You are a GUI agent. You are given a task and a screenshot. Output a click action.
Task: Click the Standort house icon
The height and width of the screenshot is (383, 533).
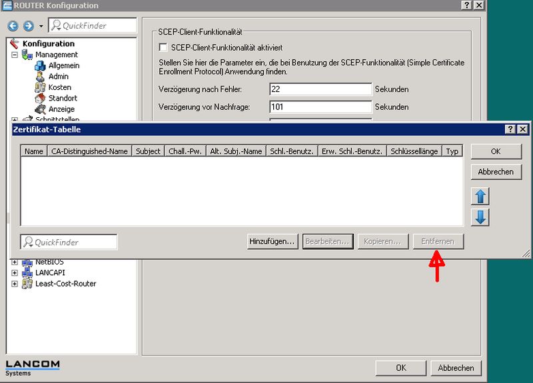point(40,98)
